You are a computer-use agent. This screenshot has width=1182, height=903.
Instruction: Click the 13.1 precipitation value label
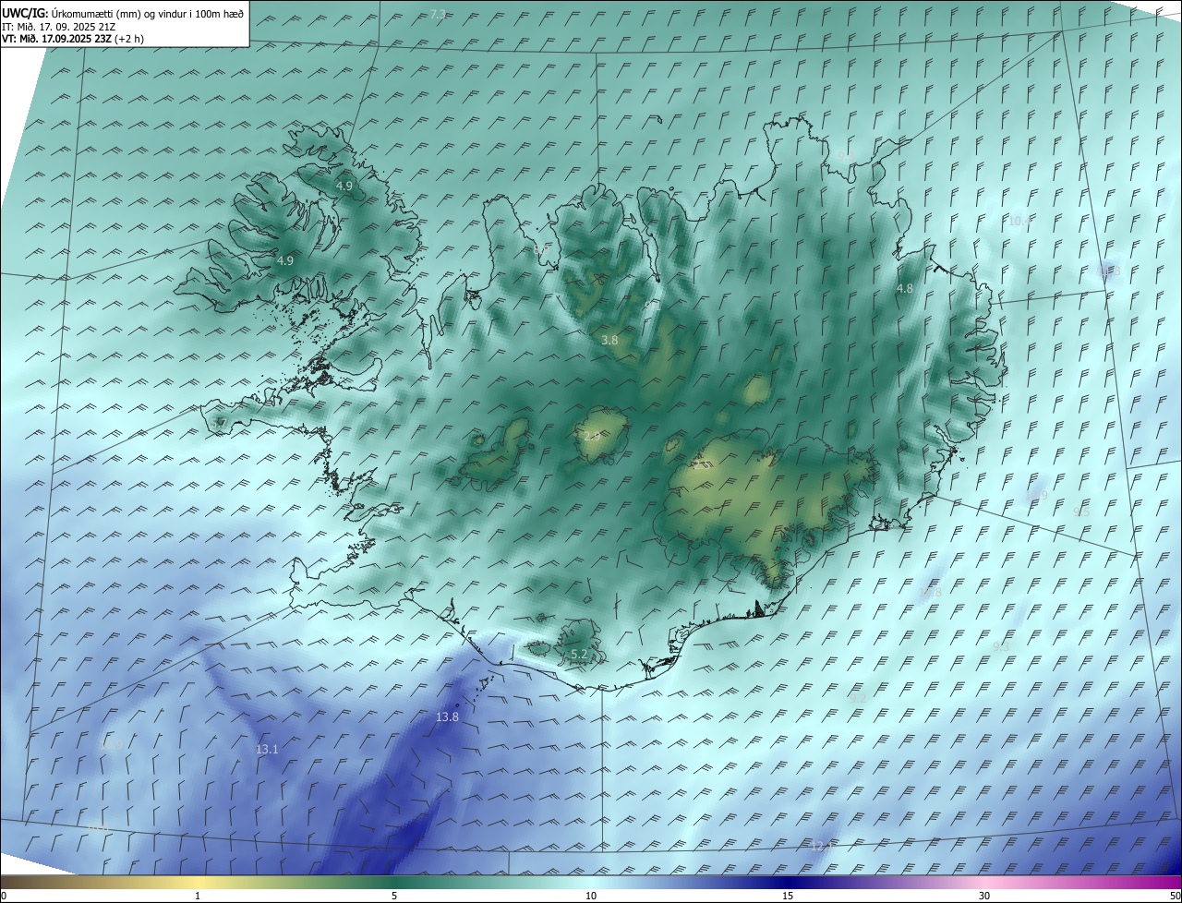coord(267,750)
